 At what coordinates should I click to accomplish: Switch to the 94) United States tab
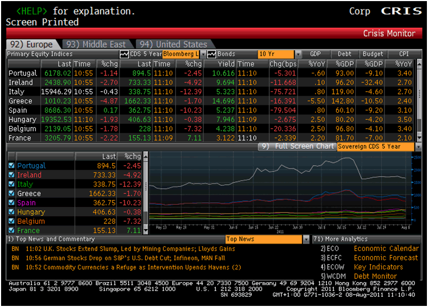point(173,44)
